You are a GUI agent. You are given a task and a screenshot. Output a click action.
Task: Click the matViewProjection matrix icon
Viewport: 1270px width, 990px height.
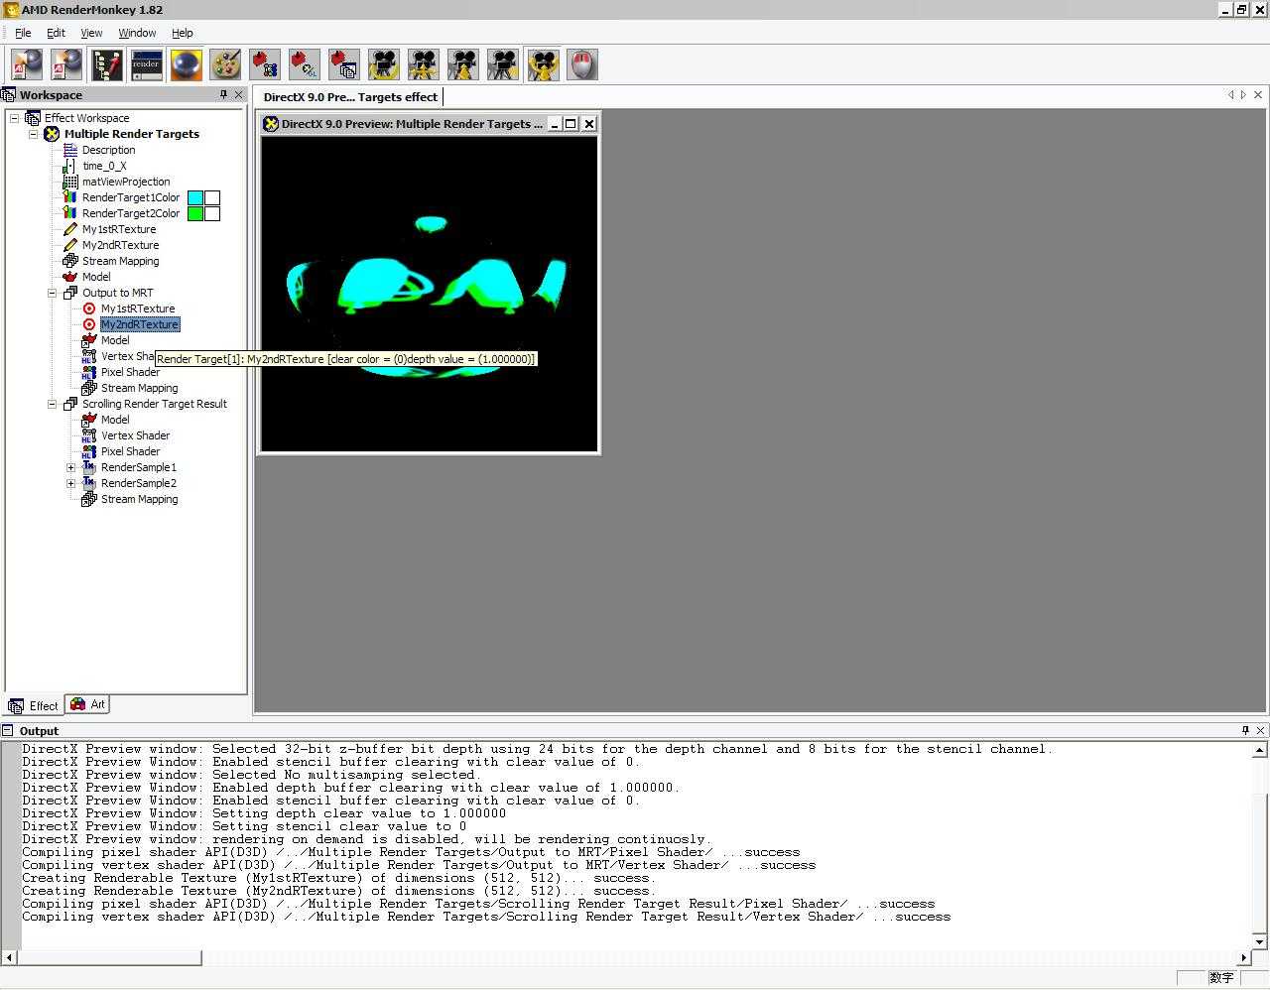point(70,182)
